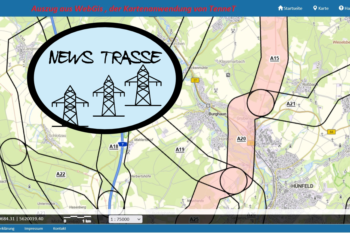Click the map pin icon beside Karte
350x233 pixels.
click(315, 8)
